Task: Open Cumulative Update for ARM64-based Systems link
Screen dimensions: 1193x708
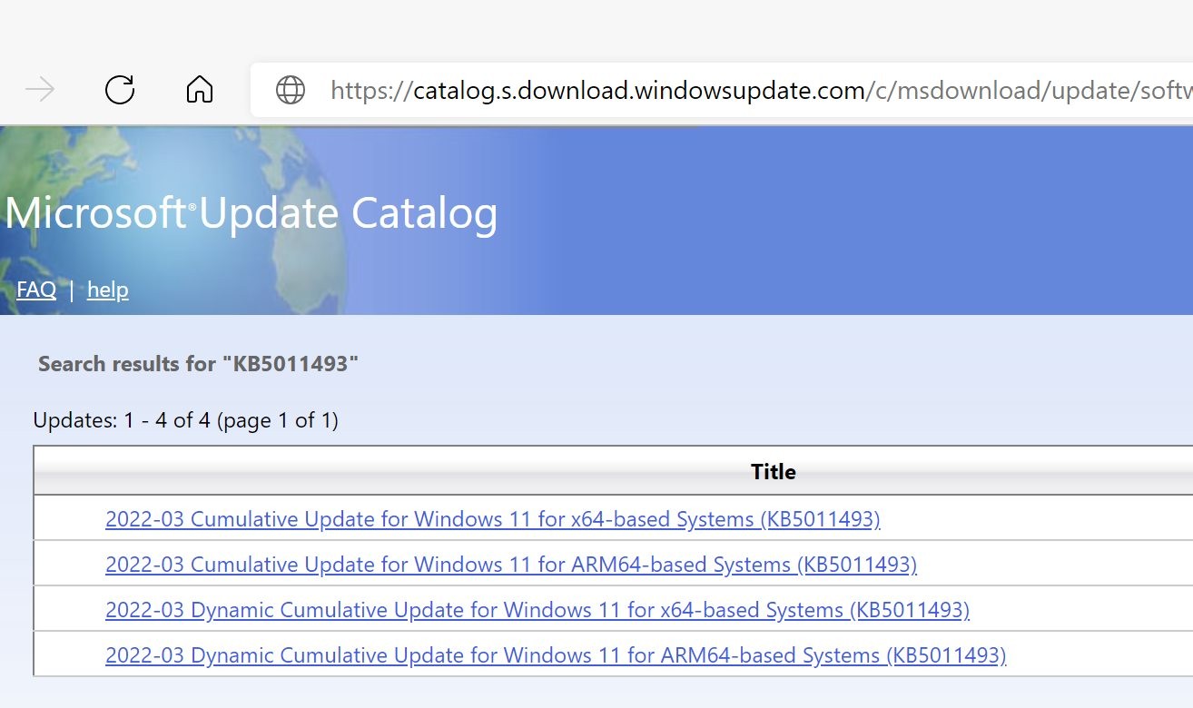Action: click(x=511, y=565)
